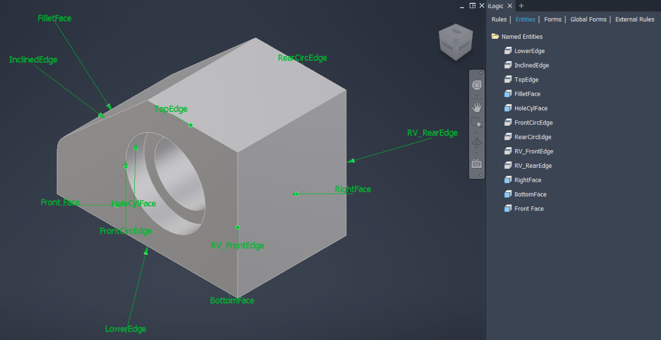Click the HoleCylFace entity icon

(508, 108)
